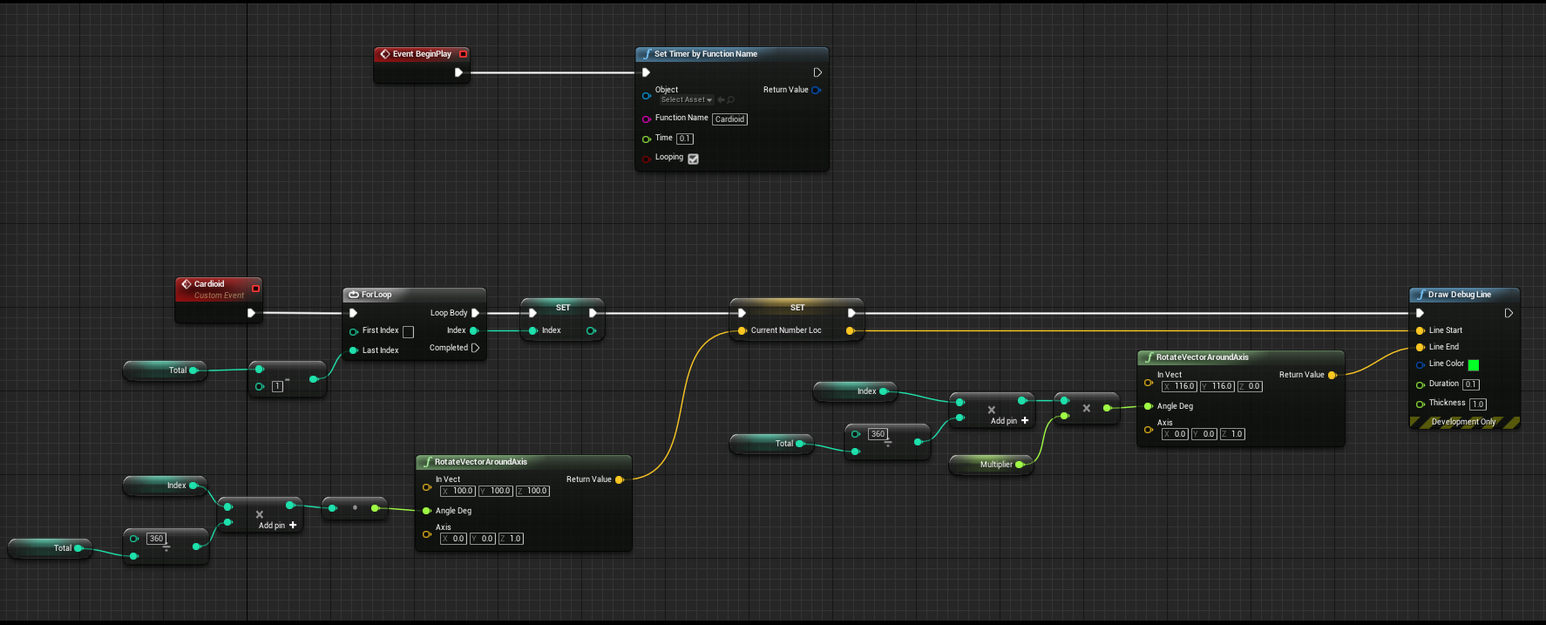Click the Cardioid Custom Event exec output pin
1546x625 pixels.
[251, 313]
